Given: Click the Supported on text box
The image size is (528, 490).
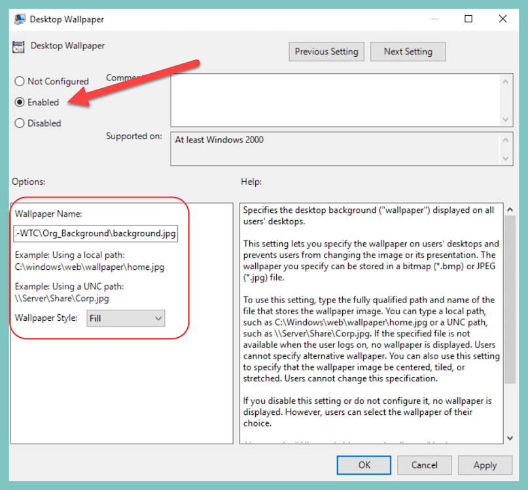Looking at the screenshot, I should (x=334, y=148).
